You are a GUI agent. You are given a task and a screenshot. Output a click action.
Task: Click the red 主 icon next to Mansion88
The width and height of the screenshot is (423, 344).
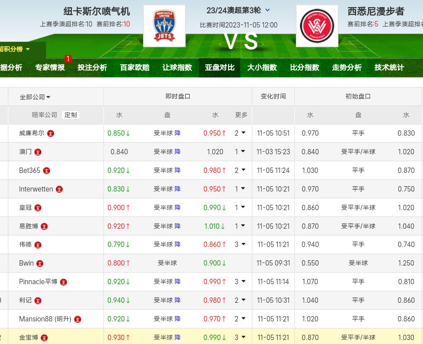point(78,319)
